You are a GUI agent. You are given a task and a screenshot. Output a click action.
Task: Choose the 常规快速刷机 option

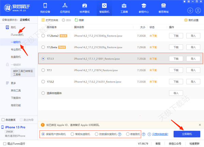tap(72, 134)
